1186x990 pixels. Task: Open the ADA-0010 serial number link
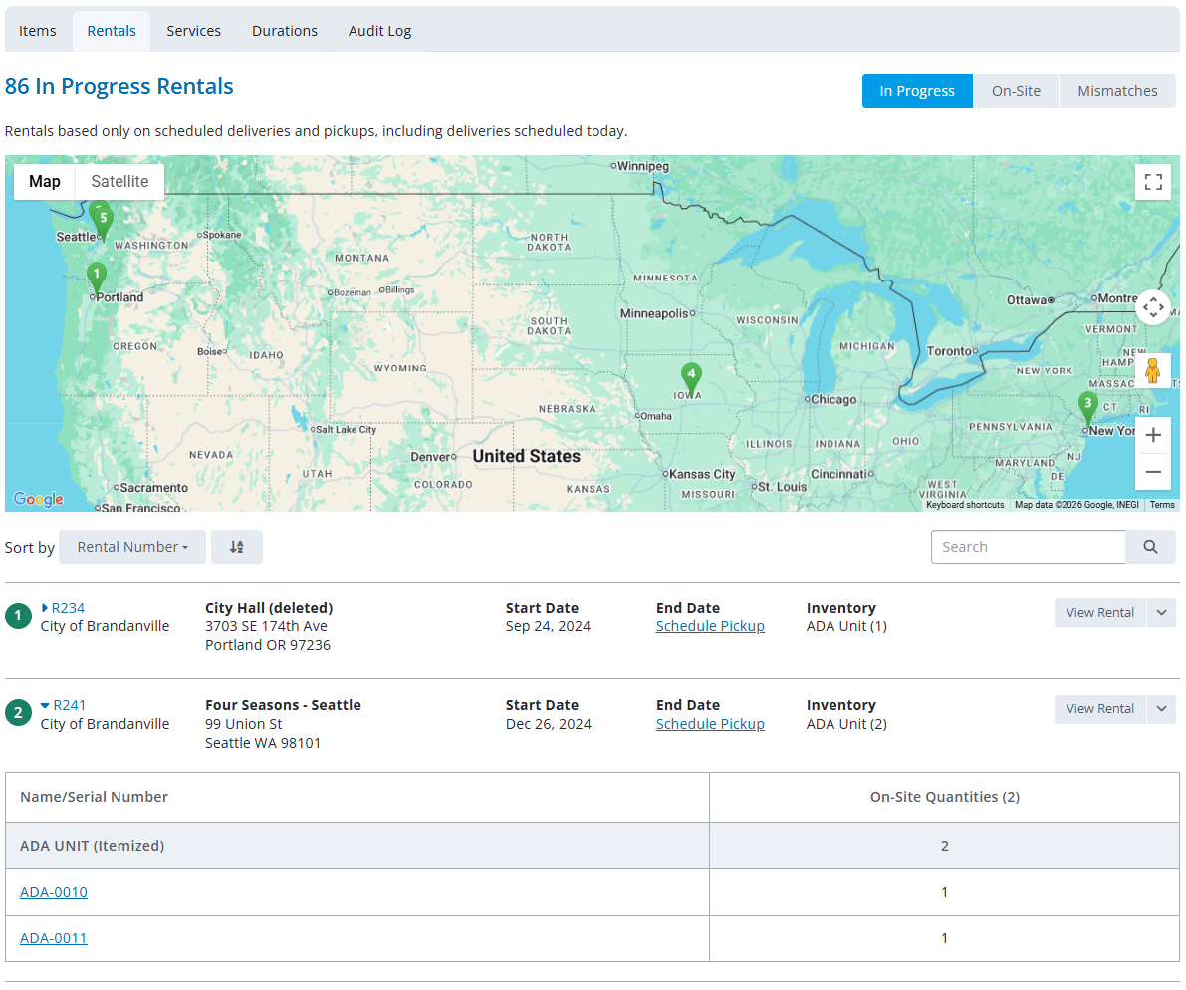(54, 892)
